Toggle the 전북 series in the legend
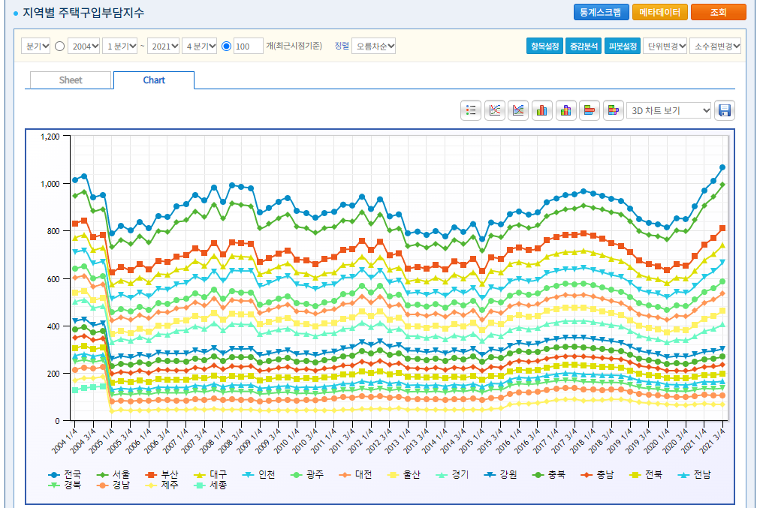Image resolution: width=769 pixels, height=508 pixels. (x=647, y=475)
